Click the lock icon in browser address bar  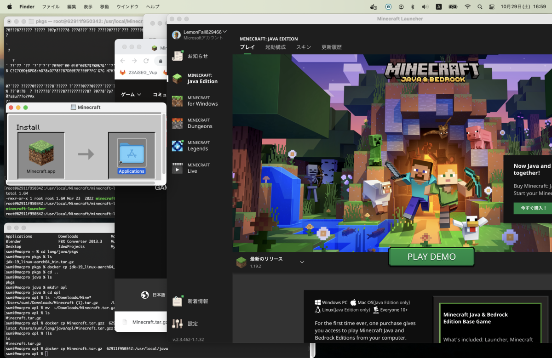point(161,61)
